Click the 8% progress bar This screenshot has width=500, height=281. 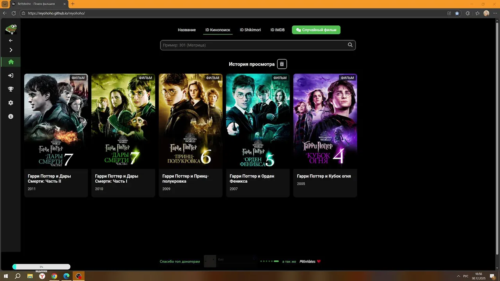(x=41, y=267)
